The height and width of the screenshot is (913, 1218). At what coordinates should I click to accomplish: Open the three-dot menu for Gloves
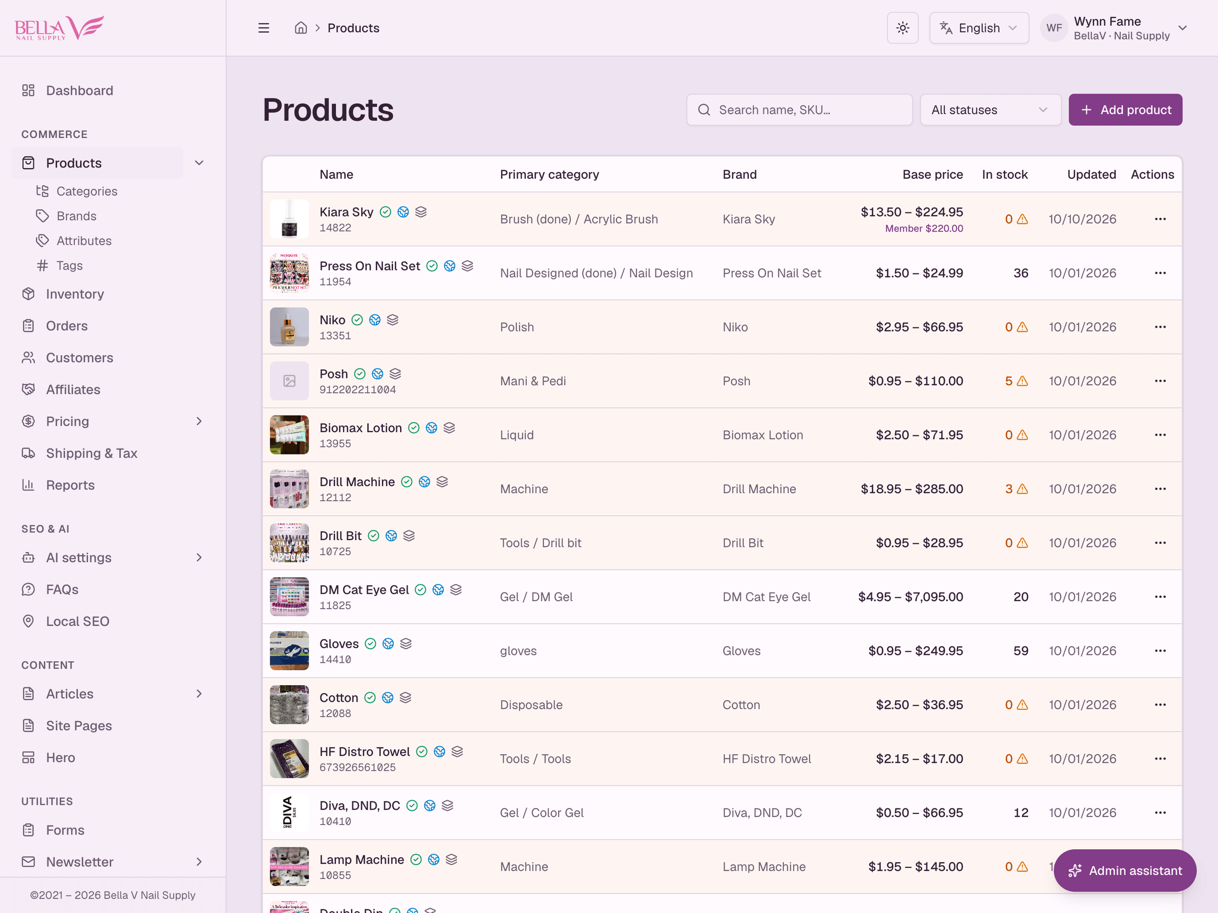point(1160,651)
